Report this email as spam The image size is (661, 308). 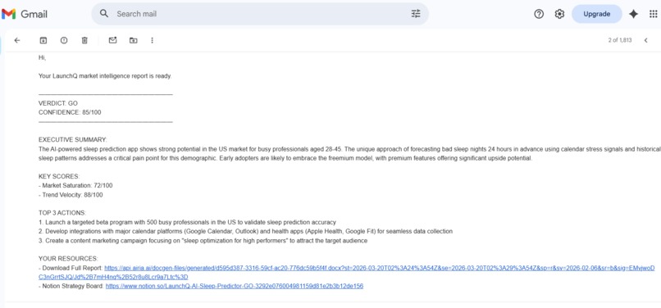click(64, 40)
